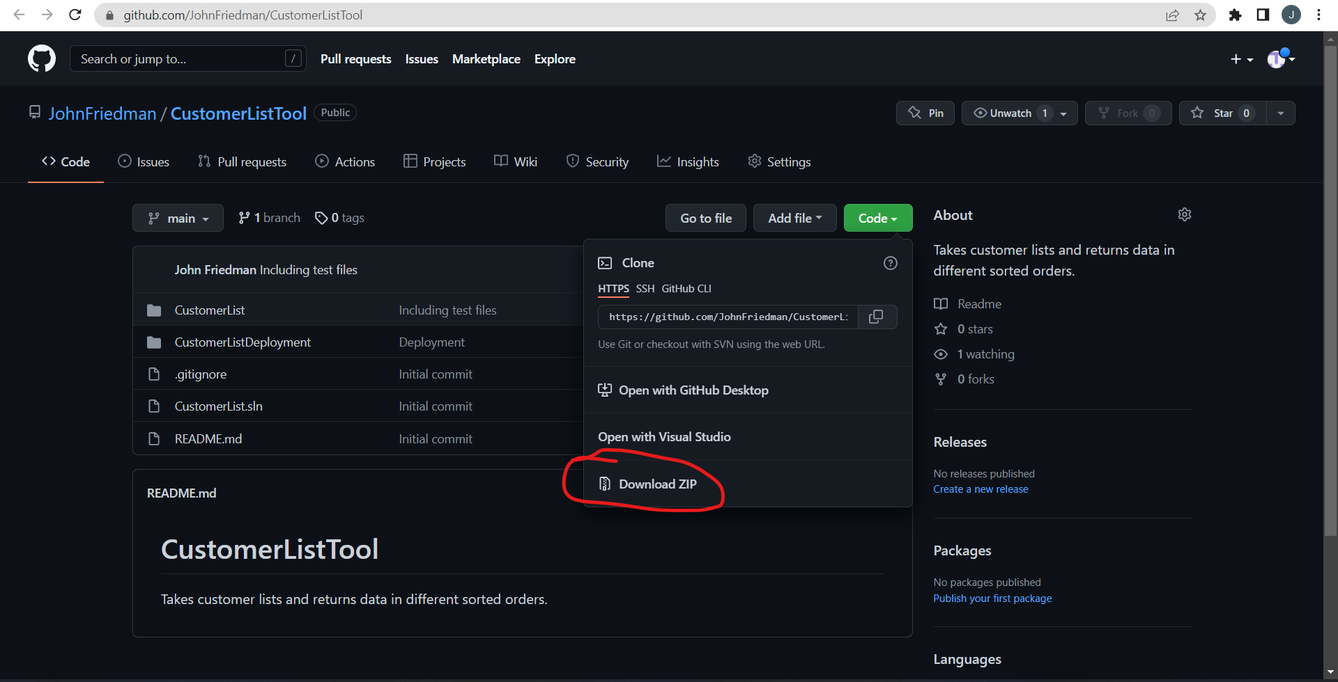Click the README.md file icon
The image size is (1338, 682).
point(154,438)
